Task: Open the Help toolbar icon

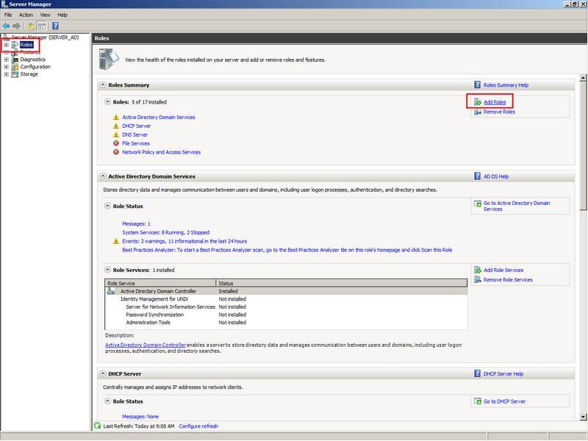Action: click(x=56, y=26)
